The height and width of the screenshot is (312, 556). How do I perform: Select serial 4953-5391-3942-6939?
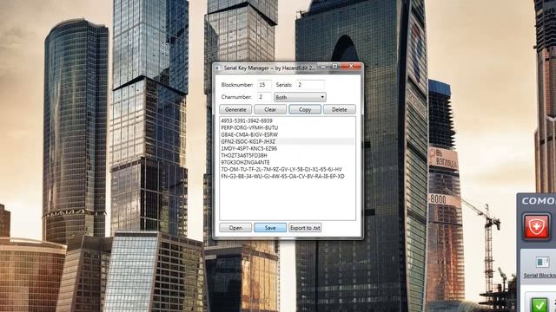(288, 120)
